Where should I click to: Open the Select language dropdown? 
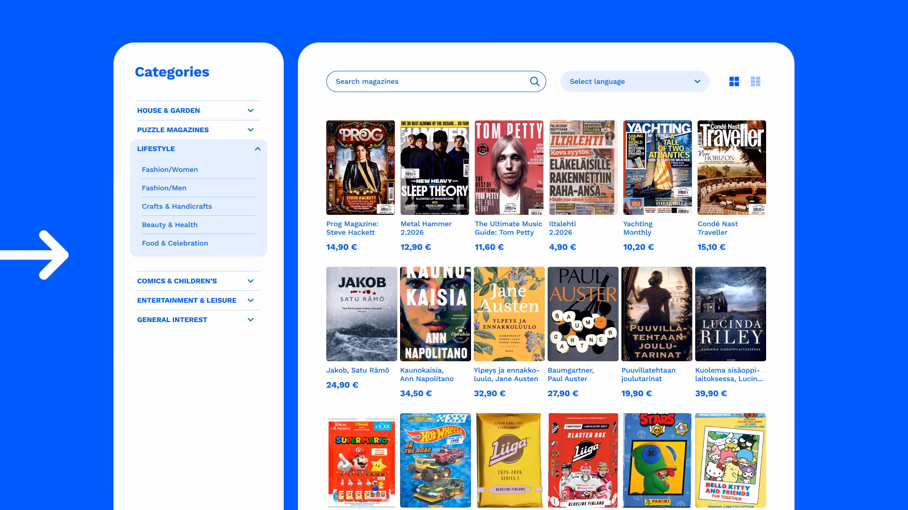(x=635, y=82)
